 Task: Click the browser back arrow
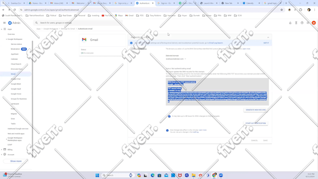[3, 10]
